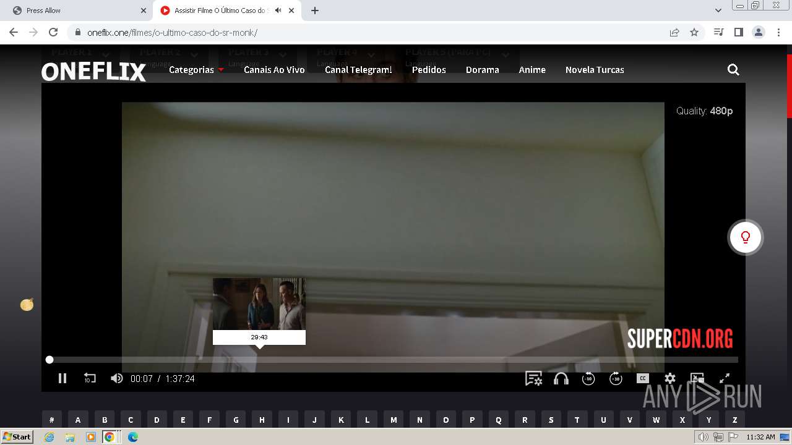The height and width of the screenshot is (445, 792).
Task: Open File Explorer folder in taskbar
Action: coord(70,437)
